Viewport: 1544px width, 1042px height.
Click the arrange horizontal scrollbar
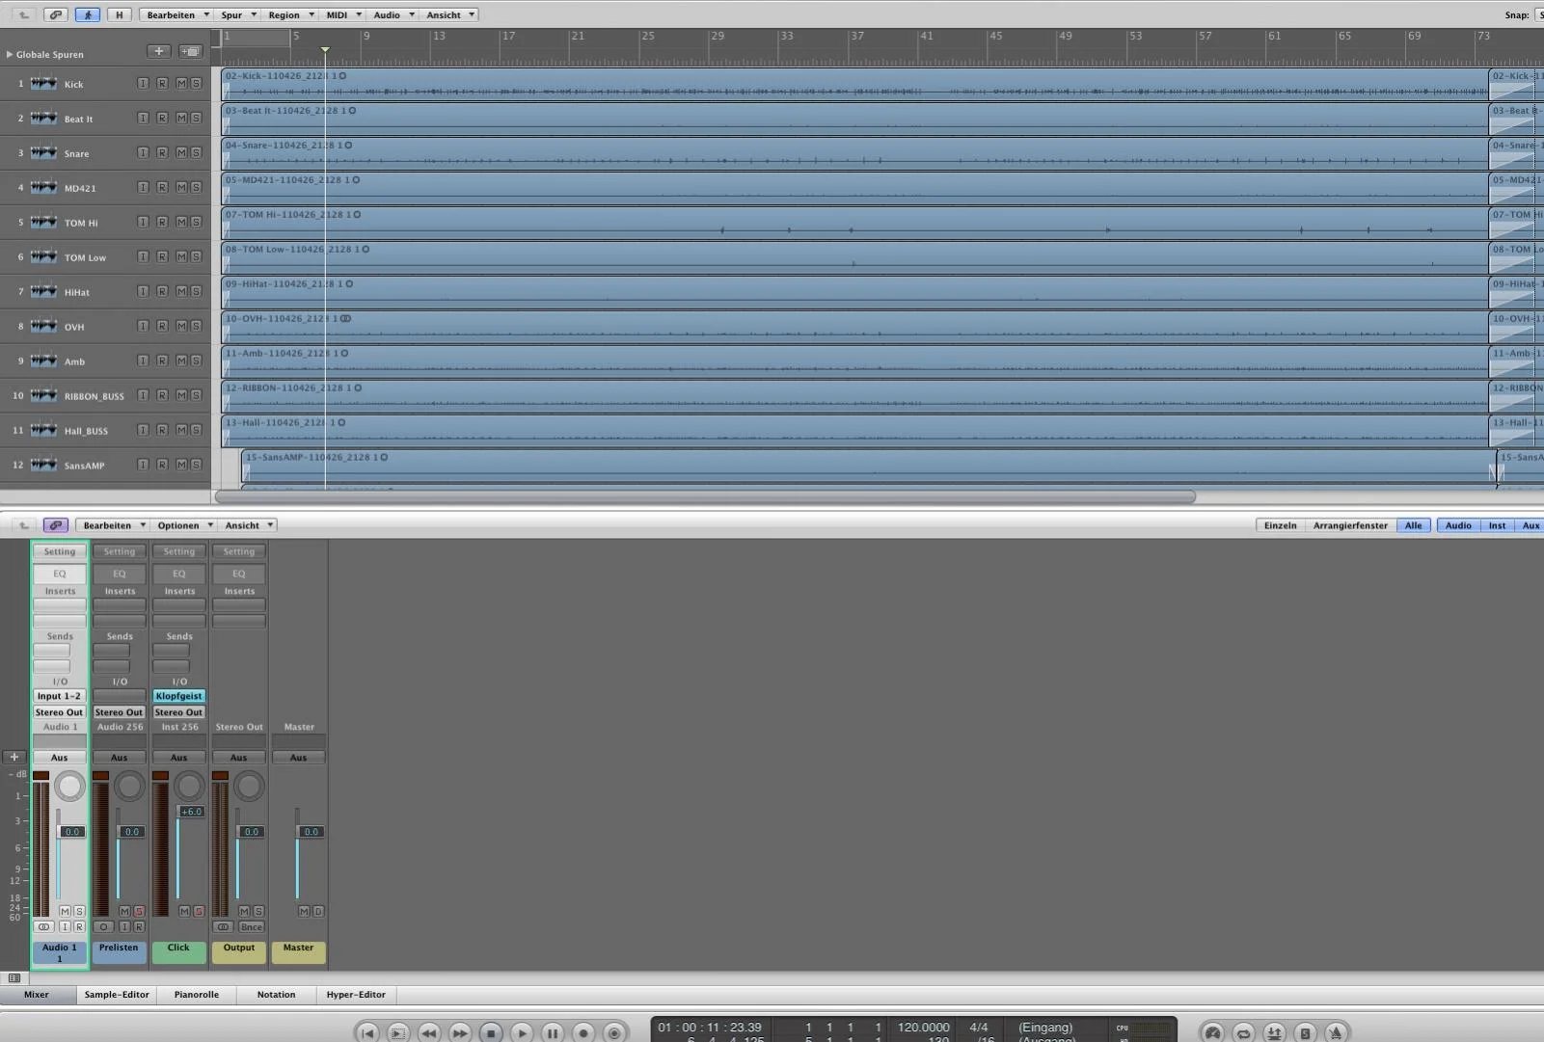tap(705, 496)
